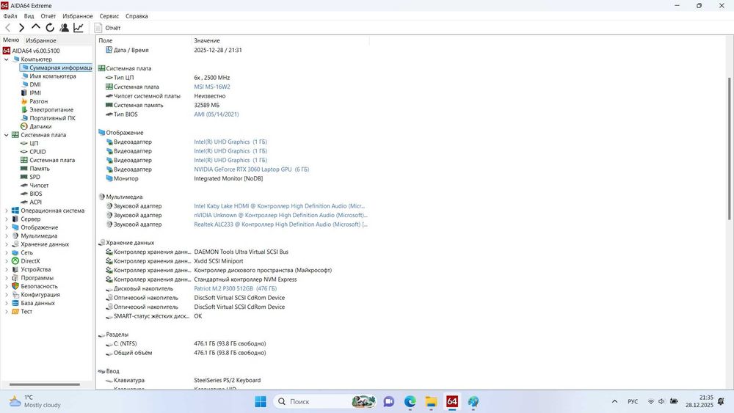The width and height of the screenshot is (734, 413).
Task: Open user management toolbar icon
Action: 65,28
